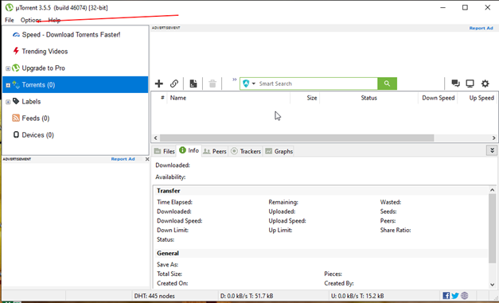Click the Facebook icon in status bar
This screenshot has height=303, width=499.
tap(446, 296)
